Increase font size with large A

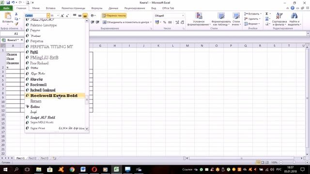pos(62,15)
